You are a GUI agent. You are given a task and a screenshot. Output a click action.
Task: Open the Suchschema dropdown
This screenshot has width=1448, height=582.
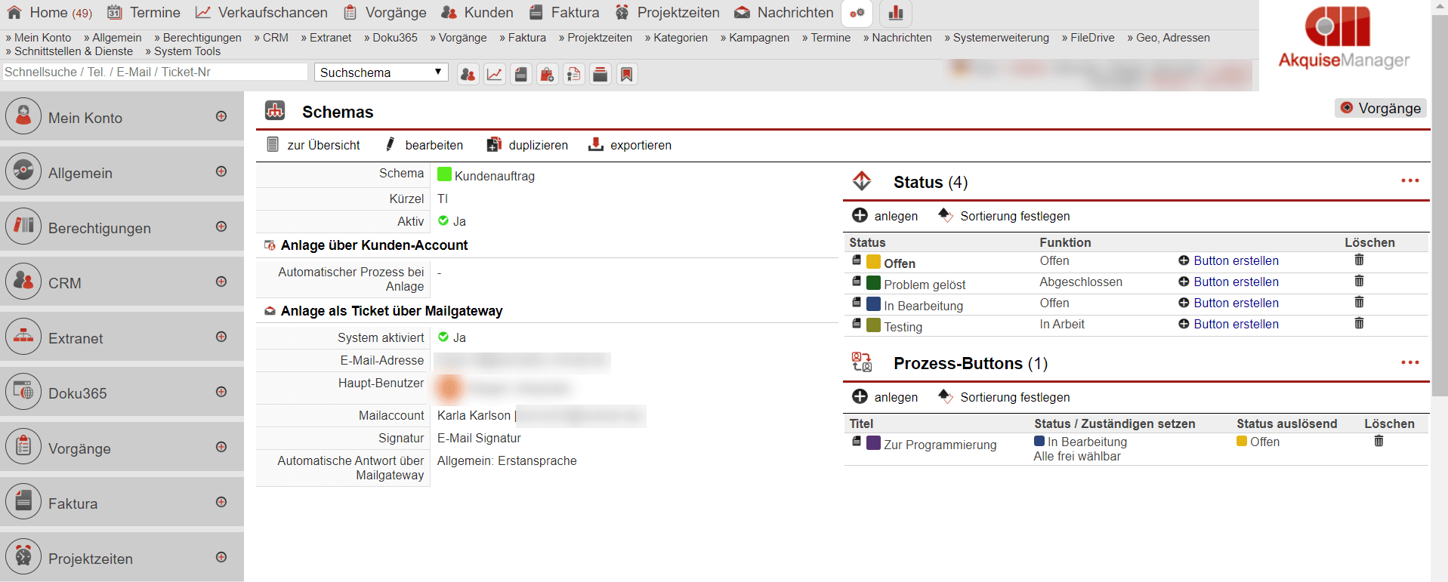pos(381,72)
